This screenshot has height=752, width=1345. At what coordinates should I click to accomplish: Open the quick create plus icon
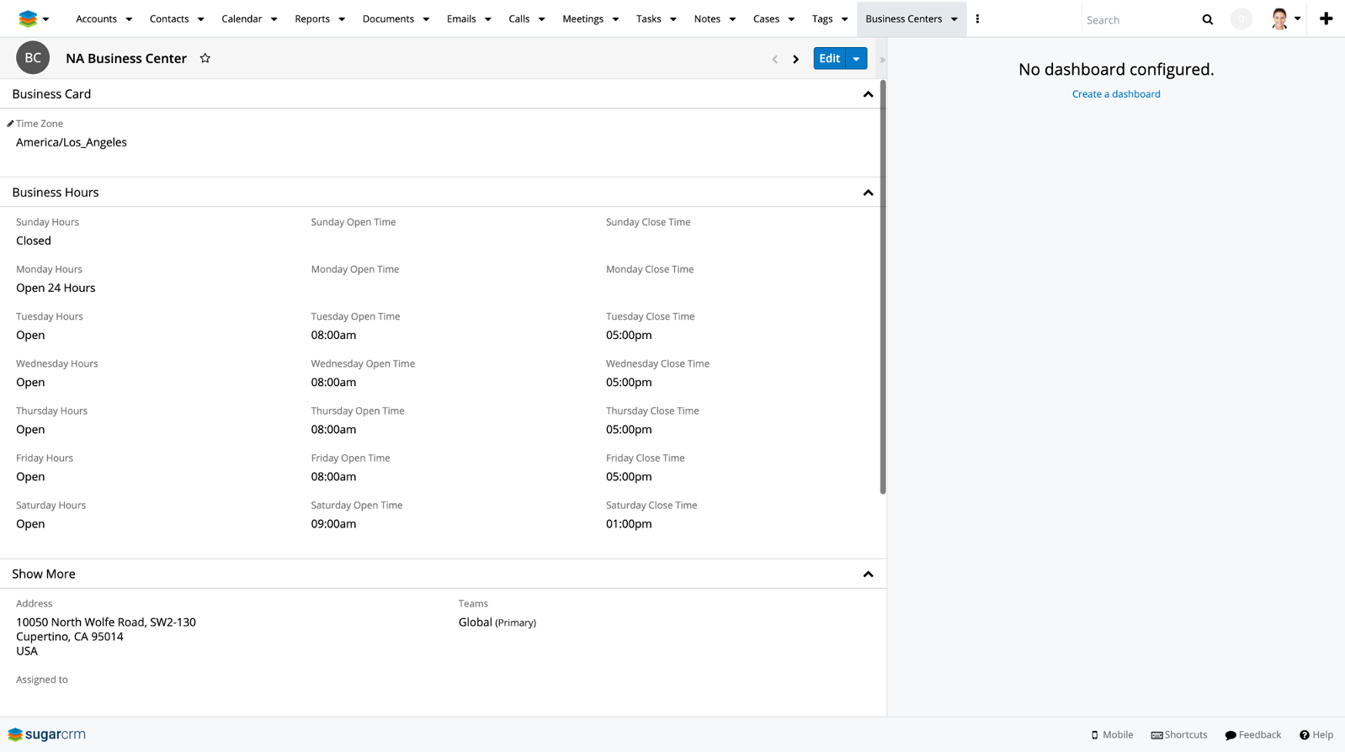point(1326,19)
